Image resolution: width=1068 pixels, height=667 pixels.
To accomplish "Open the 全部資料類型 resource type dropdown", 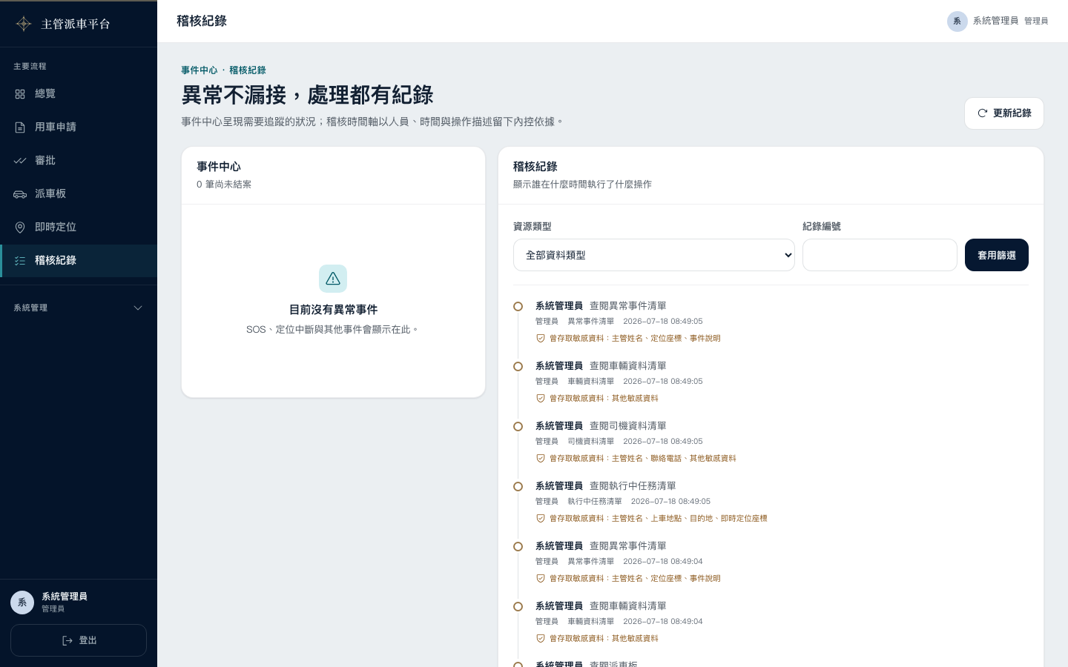I will [653, 255].
